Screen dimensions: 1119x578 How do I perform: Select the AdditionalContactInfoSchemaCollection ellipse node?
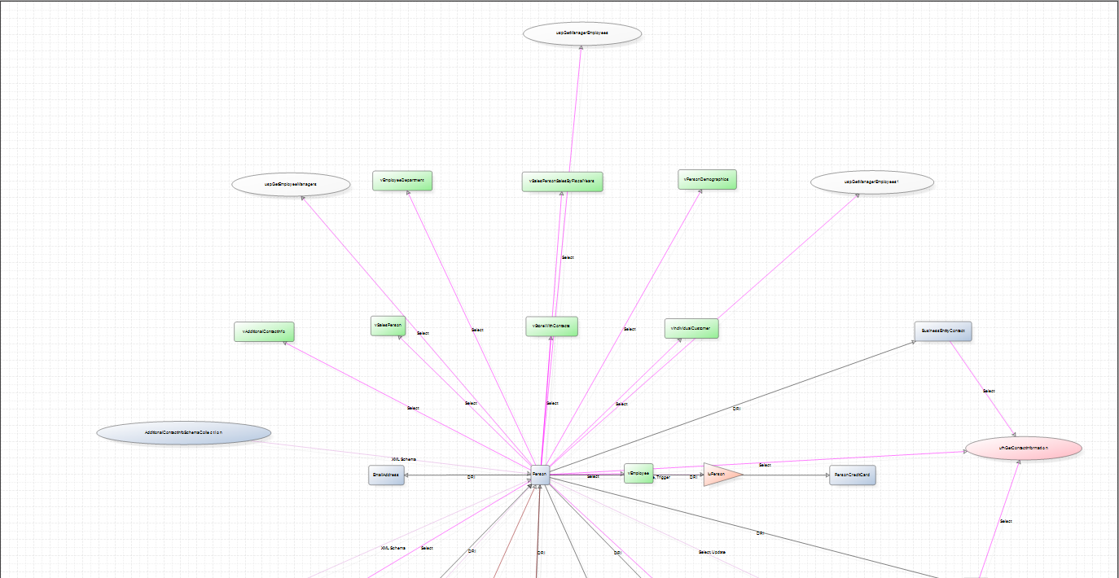183,433
